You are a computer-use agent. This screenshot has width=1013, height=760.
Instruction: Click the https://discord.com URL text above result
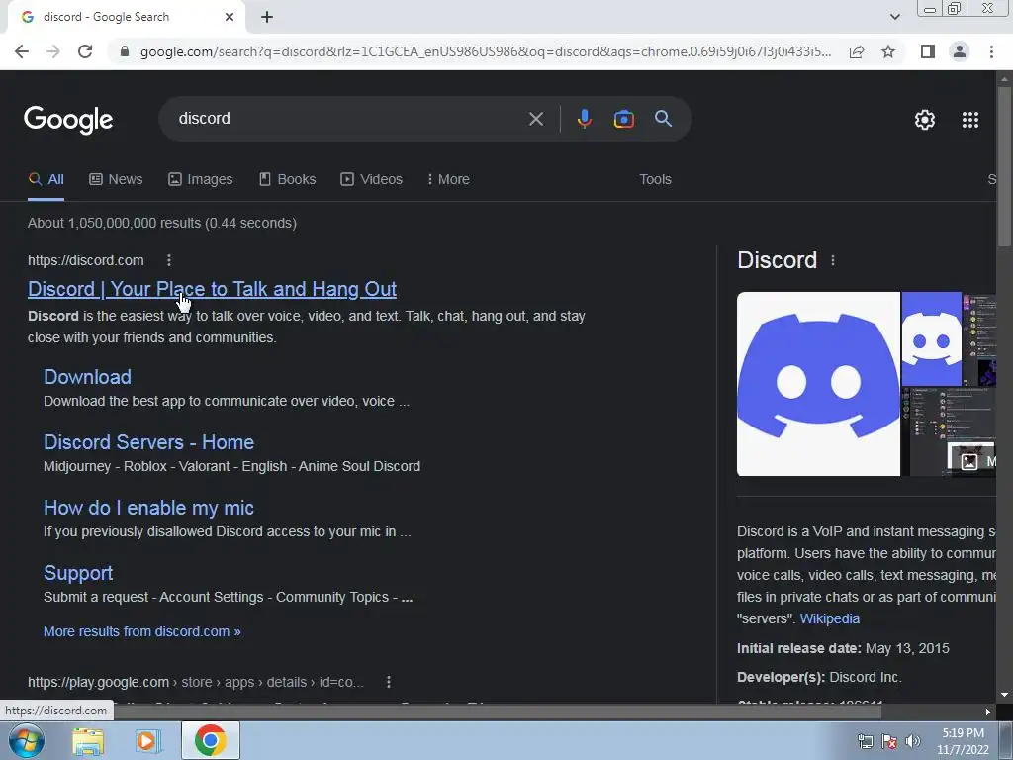point(86,260)
